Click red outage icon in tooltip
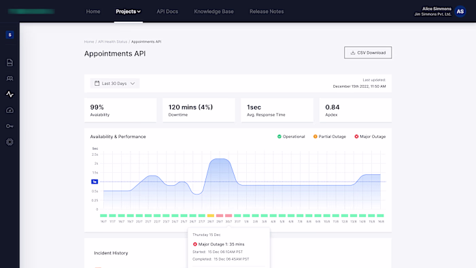This screenshot has height=268, width=476. point(195,244)
